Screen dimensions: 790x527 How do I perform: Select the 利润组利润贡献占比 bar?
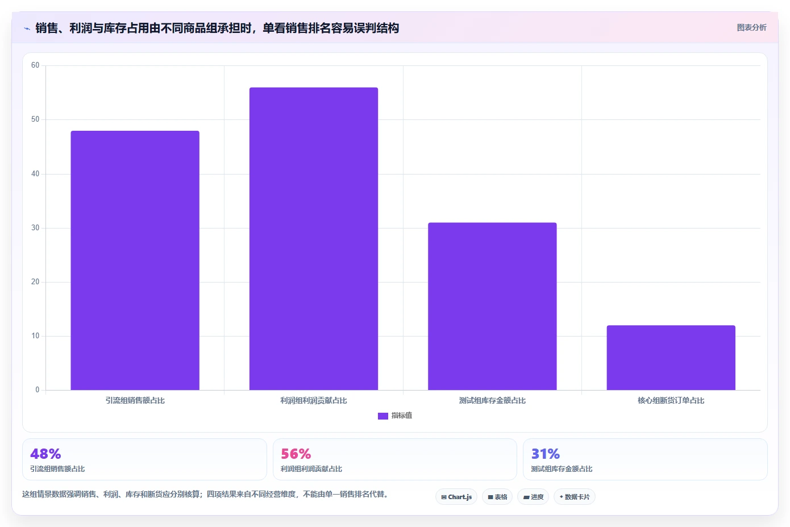point(314,239)
